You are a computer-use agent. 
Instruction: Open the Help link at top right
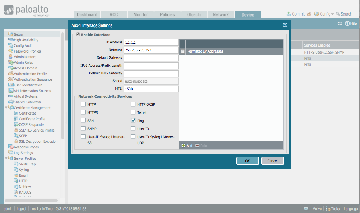(x=351, y=23)
